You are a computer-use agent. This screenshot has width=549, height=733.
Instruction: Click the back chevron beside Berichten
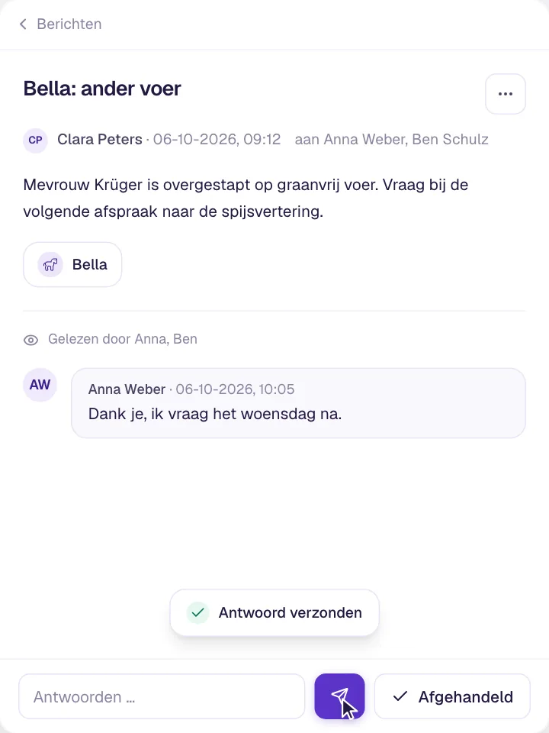(x=23, y=24)
